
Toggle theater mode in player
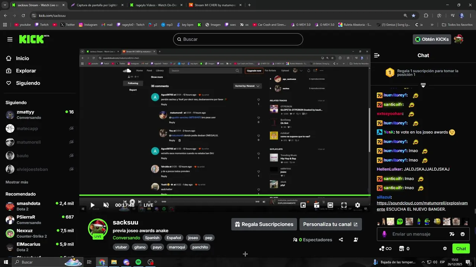pyautogui.click(x=330, y=205)
